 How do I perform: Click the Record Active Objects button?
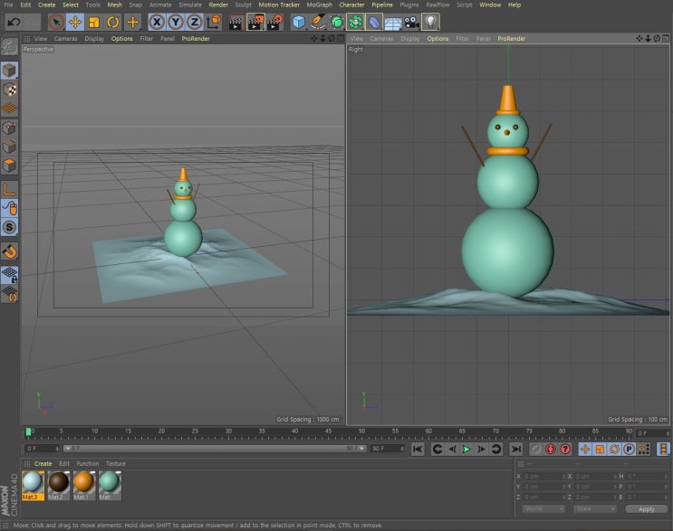[550, 450]
